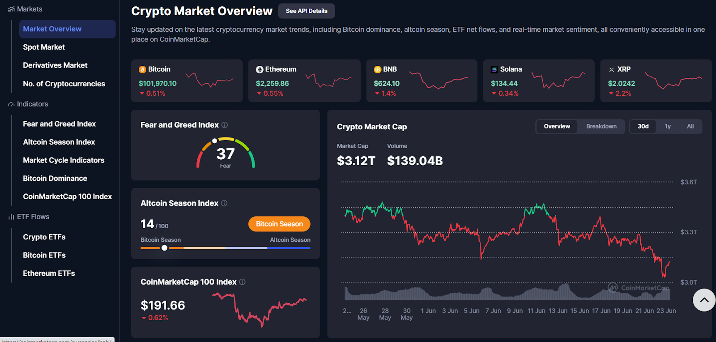The image size is (716, 342).
Task: Open CoinMarketCap 100 Index info icon
Action: (243, 282)
